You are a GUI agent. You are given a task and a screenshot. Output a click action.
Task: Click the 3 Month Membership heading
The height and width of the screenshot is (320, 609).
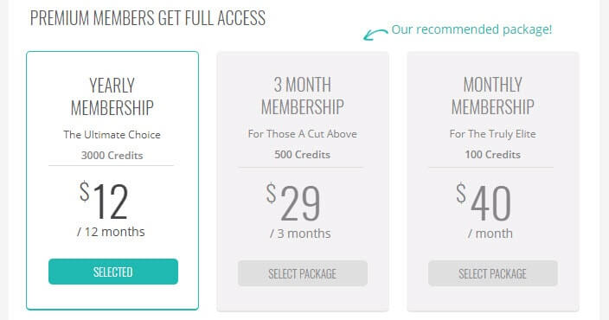[x=303, y=95]
